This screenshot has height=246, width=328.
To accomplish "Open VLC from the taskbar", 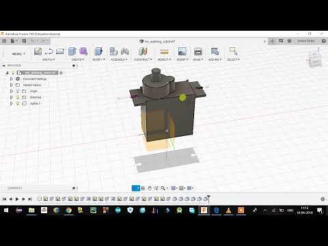I will (x=228, y=210).
